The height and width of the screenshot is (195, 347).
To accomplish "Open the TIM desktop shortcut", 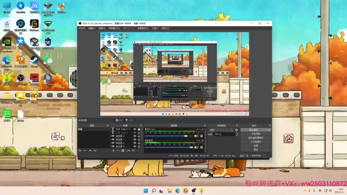I will point(20,43).
